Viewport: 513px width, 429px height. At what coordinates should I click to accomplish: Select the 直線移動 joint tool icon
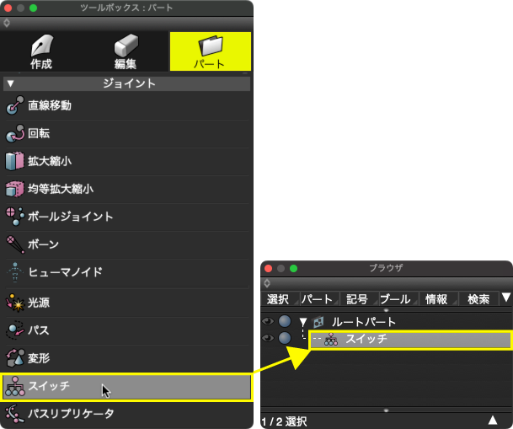(x=15, y=105)
